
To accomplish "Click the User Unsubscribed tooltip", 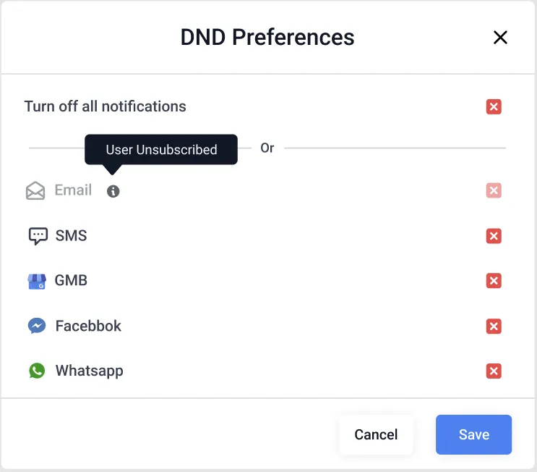I will (x=161, y=150).
